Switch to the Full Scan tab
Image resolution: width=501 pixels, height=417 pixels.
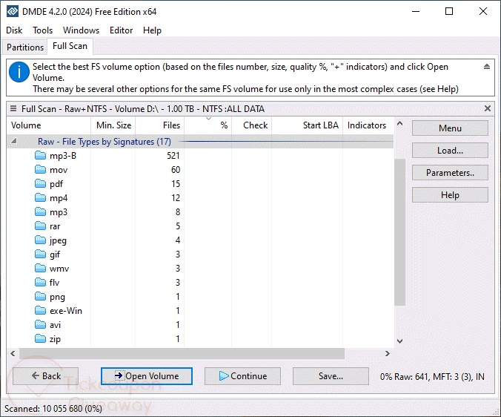(x=70, y=46)
